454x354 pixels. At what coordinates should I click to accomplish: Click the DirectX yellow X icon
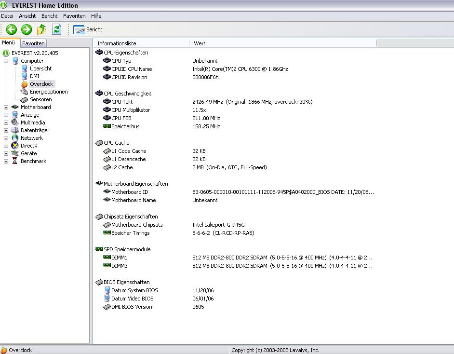point(15,146)
